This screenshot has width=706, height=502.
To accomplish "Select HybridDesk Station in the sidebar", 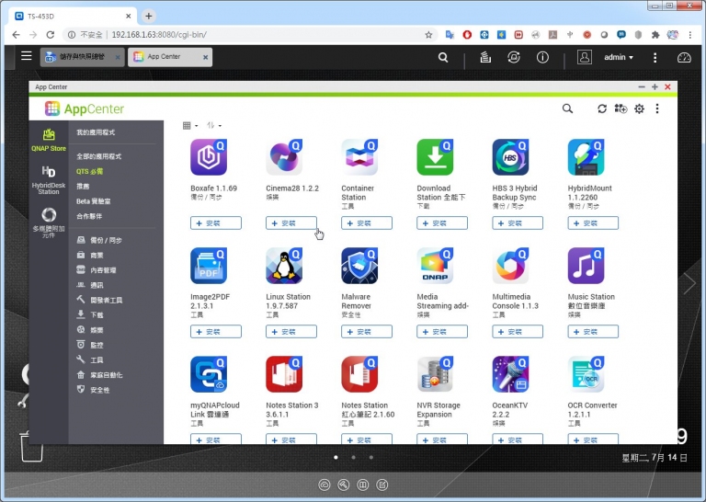I will click(x=49, y=179).
